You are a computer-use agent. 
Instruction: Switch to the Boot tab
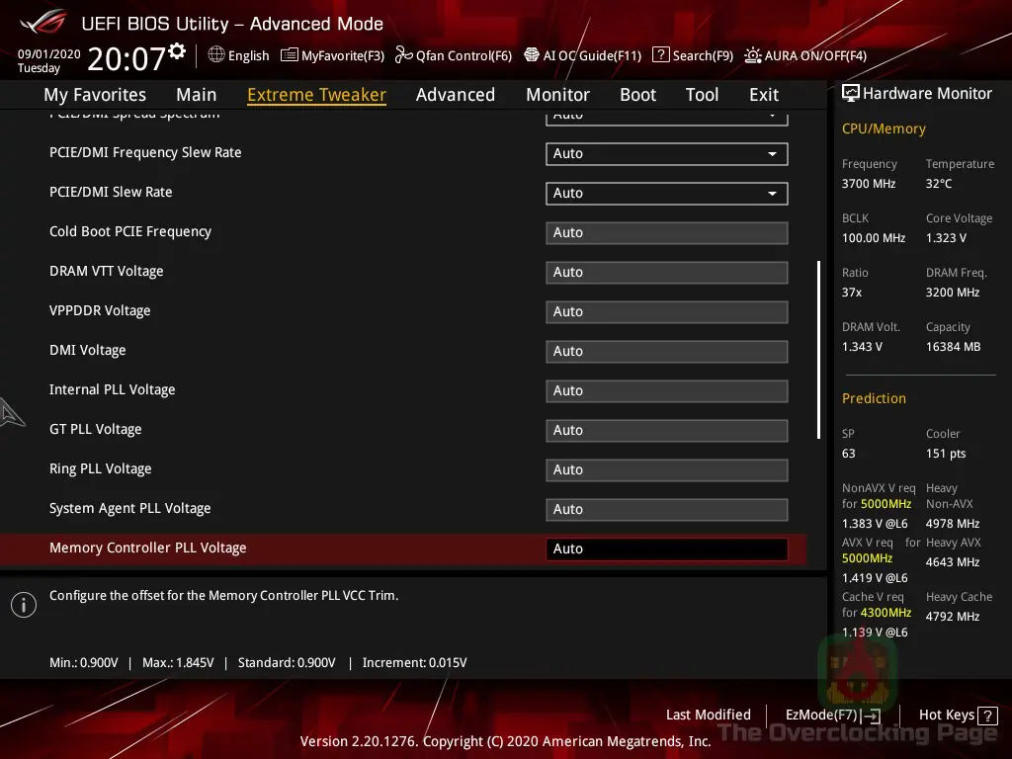pyautogui.click(x=637, y=94)
